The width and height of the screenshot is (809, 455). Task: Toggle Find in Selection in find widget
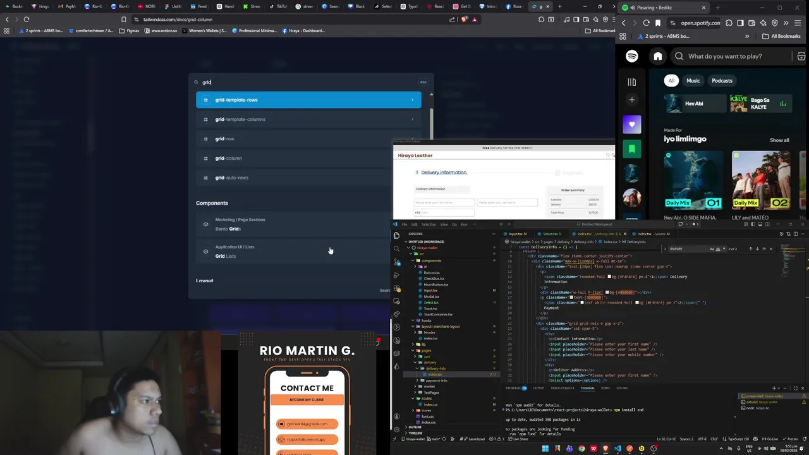[x=763, y=248]
